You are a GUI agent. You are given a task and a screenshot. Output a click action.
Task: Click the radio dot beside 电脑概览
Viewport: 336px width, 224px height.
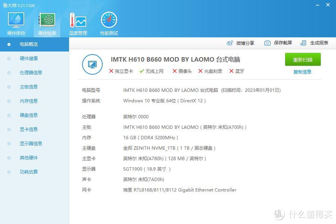[x=9, y=44]
